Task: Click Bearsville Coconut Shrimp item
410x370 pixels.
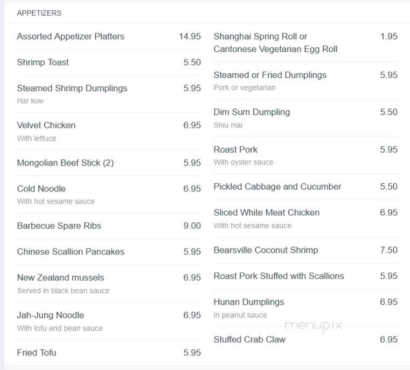Action: coord(266,250)
